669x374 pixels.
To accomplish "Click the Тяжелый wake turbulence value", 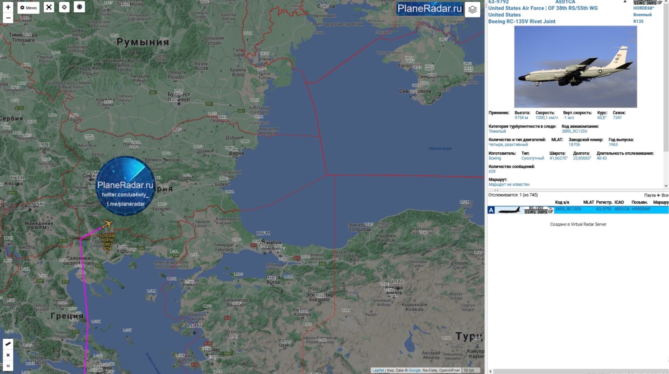I will point(497,131).
